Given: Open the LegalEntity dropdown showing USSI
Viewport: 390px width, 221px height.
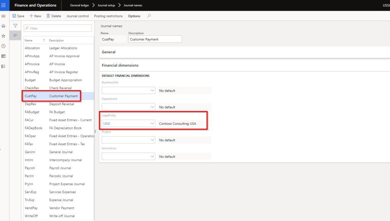Looking at the screenshot, I should tap(152, 124).
